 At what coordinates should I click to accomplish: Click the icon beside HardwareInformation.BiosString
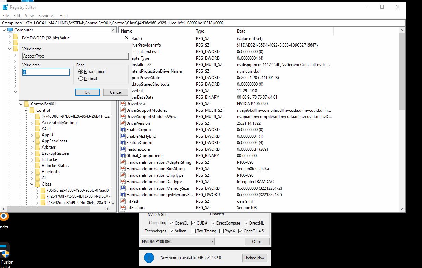click(x=123, y=169)
